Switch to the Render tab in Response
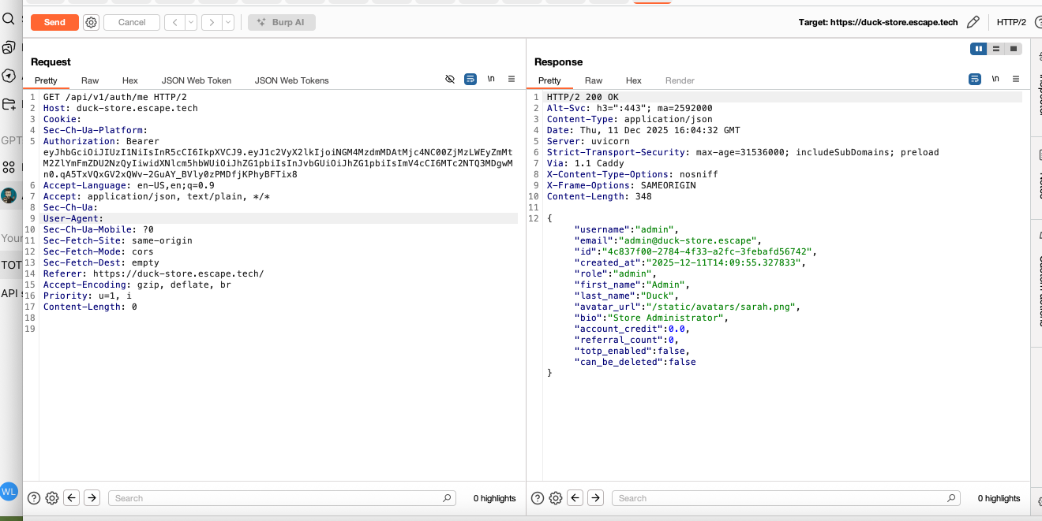Image resolution: width=1042 pixels, height=521 pixels. click(x=679, y=80)
